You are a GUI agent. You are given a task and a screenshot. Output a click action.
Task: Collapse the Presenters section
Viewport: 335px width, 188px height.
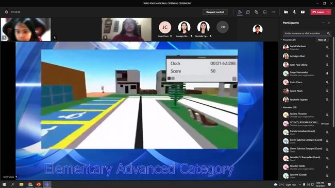pos(281,40)
